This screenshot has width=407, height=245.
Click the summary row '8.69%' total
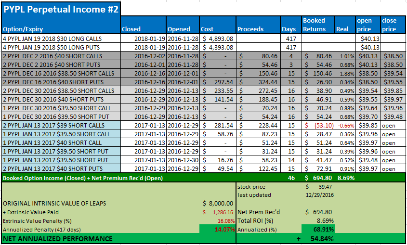[x=346, y=178]
